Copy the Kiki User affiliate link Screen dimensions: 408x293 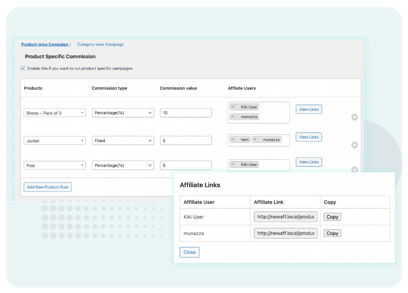point(332,217)
